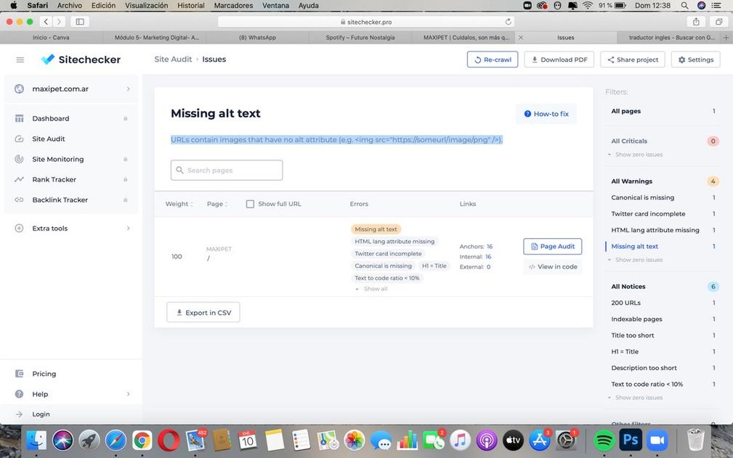Click the H1 = Title tag in row
733x458 pixels.
coord(434,266)
